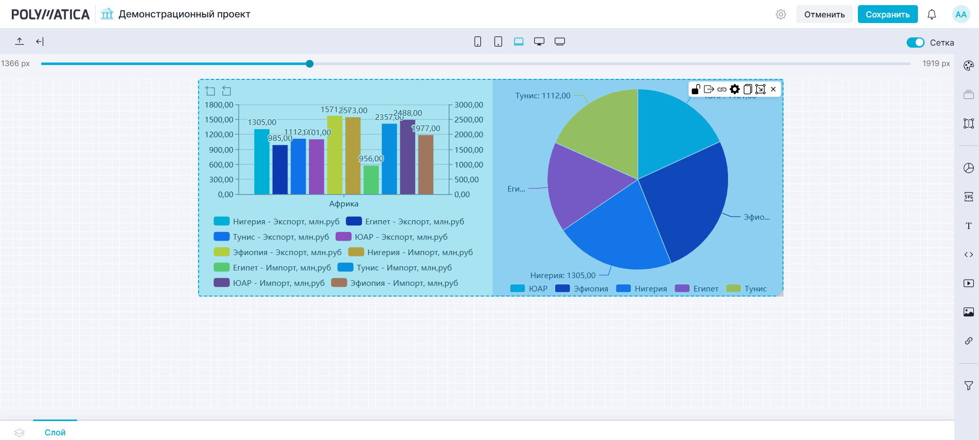Click the Сохранить button

click(x=887, y=14)
